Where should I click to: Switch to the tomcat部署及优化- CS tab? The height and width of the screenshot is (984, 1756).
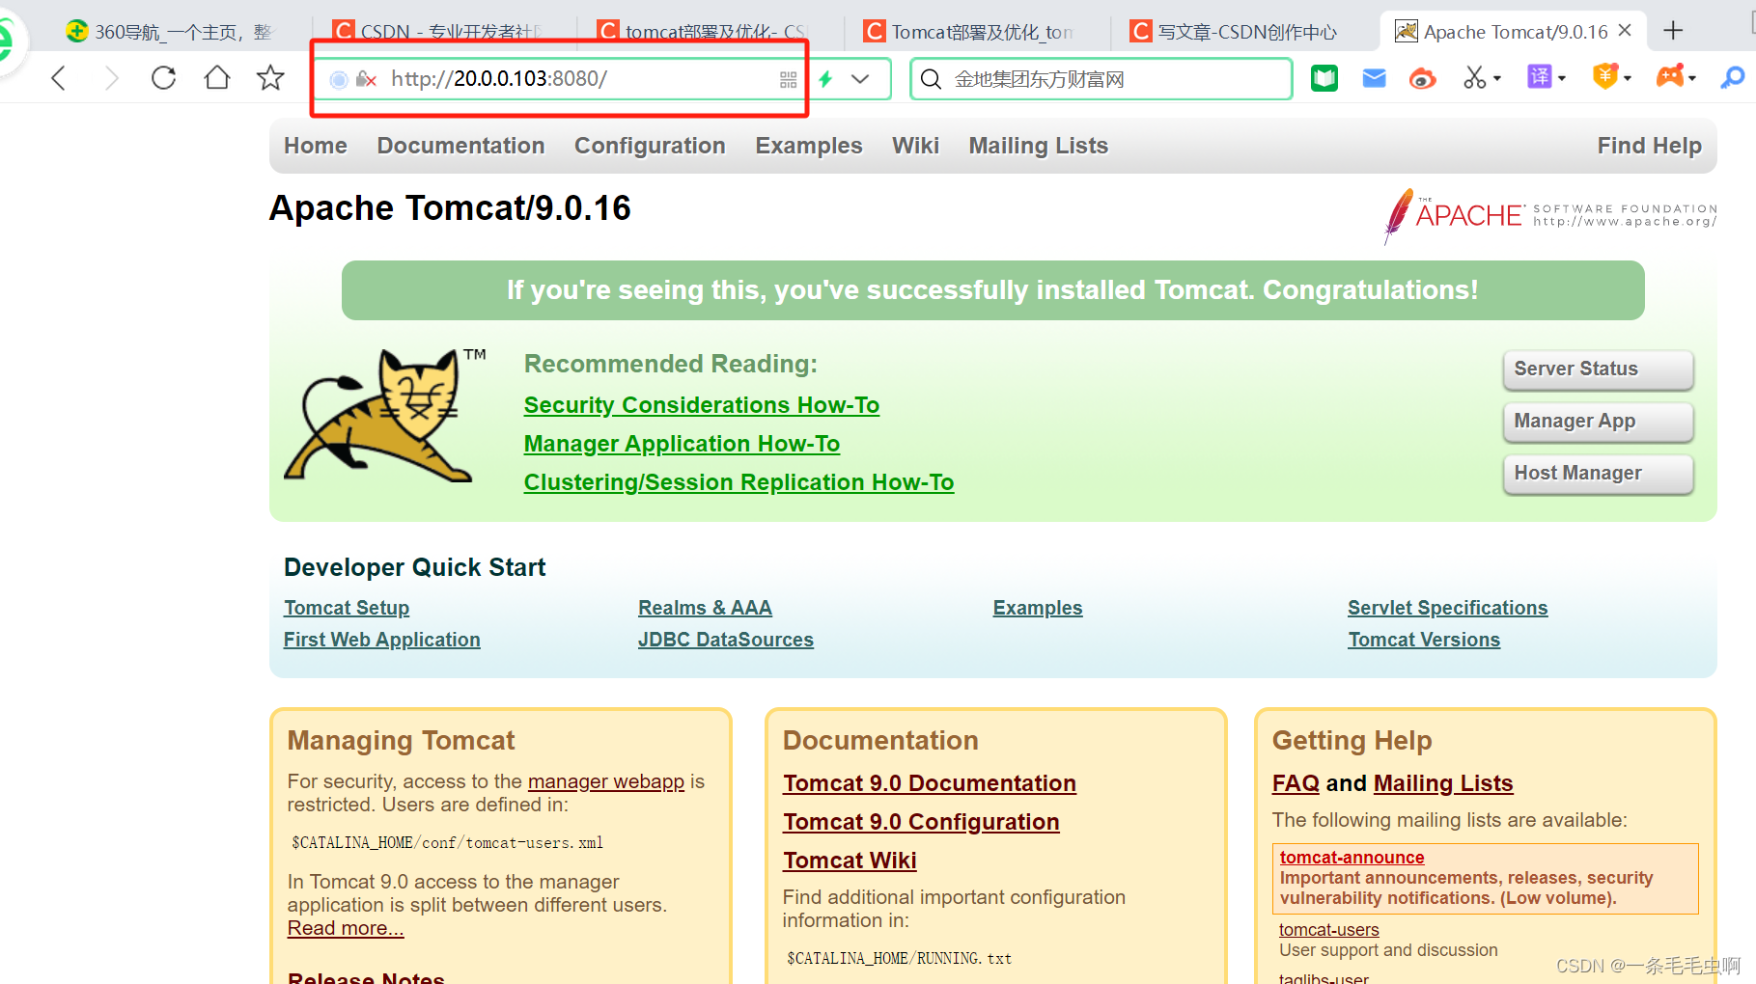[x=703, y=32]
